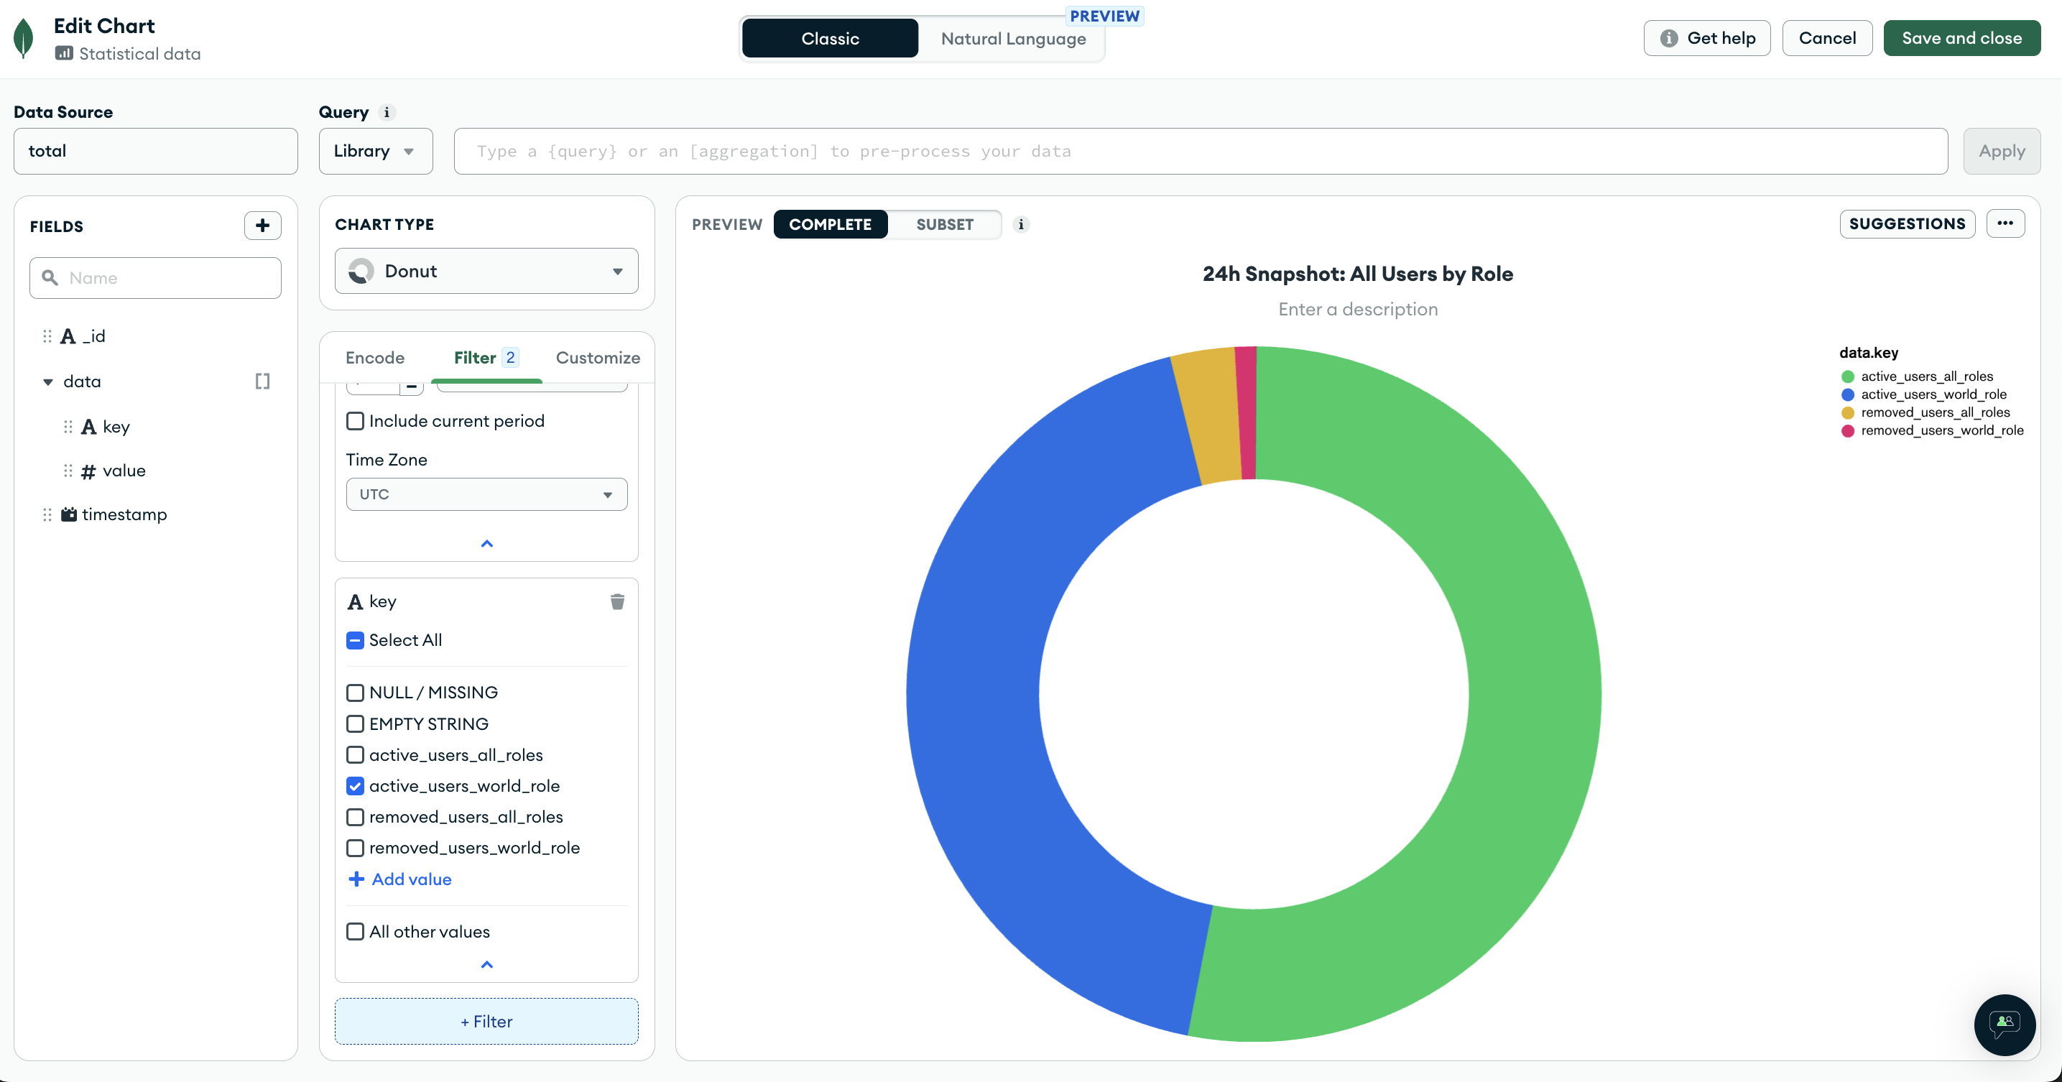This screenshot has height=1082, width=2062.
Task: Open the preview more options ellipsis menu
Action: [2005, 223]
